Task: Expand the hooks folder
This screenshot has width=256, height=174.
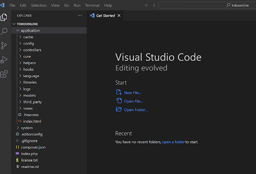Action: point(20,69)
